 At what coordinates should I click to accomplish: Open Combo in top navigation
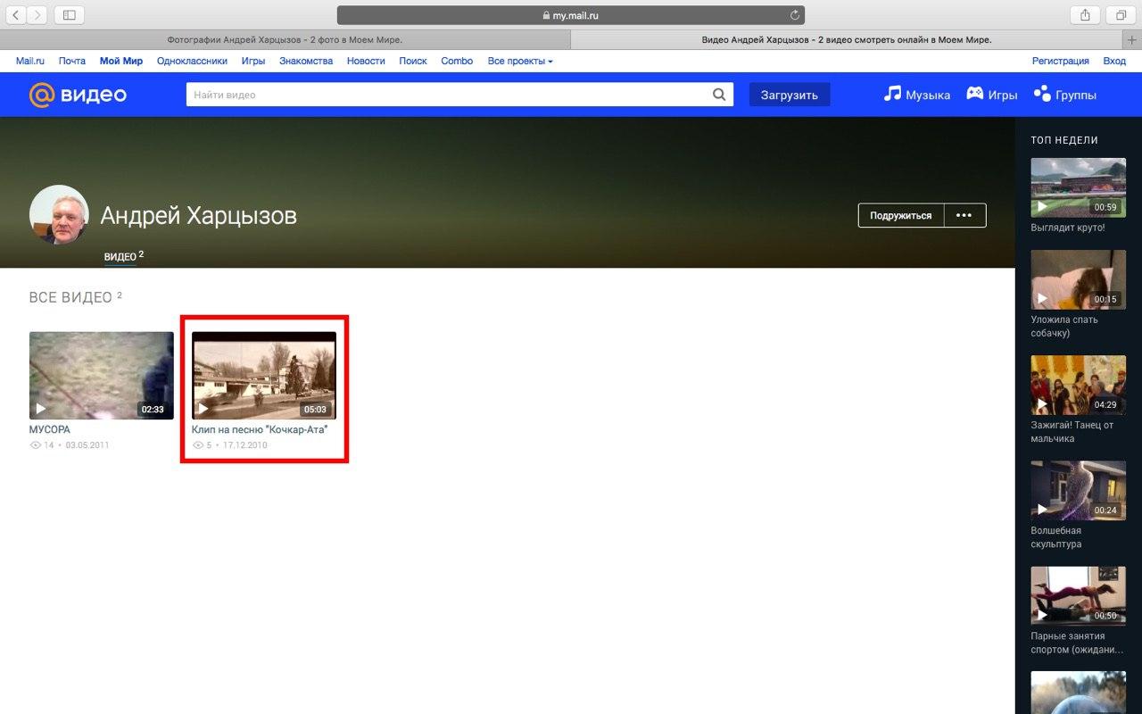[x=457, y=61]
